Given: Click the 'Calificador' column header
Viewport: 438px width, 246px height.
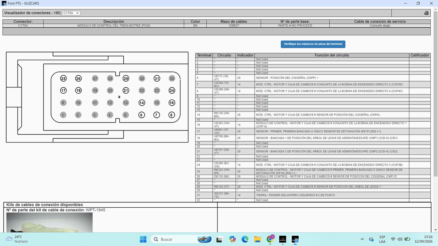Looking at the screenshot, I should [x=420, y=55].
